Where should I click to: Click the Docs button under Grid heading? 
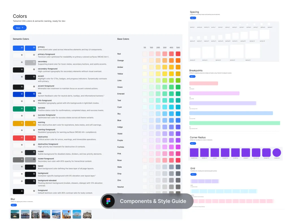(193, 174)
